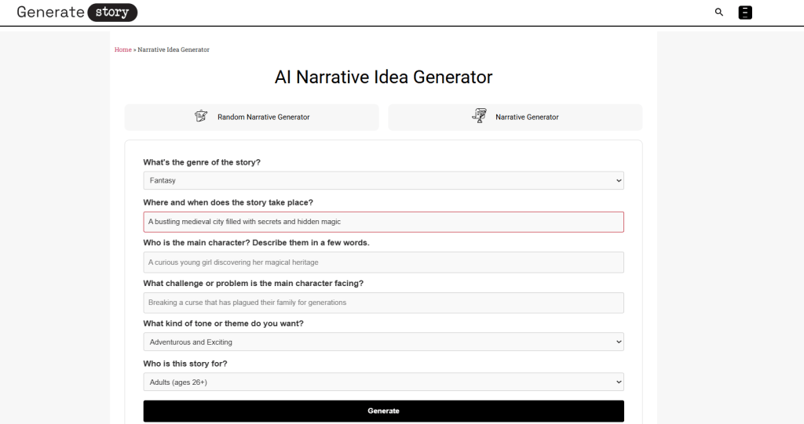Open the black menu icon in header
Image resolution: width=804 pixels, height=424 pixels.
[x=745, y=13]
